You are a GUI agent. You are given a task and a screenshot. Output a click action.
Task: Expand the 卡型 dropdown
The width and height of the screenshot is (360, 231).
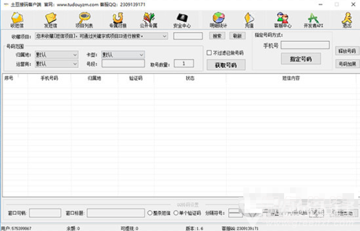click(123, 55)
